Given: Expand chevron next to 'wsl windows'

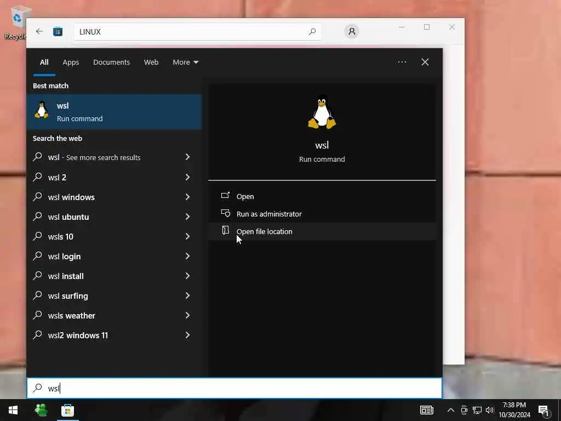Looking at the screenshot, I should 187,197.
